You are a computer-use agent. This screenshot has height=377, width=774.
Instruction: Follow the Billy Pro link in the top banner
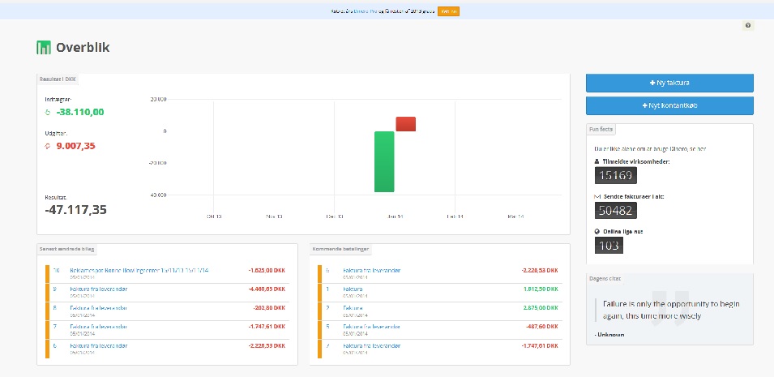pyautogui.click(x=366, y=11)
